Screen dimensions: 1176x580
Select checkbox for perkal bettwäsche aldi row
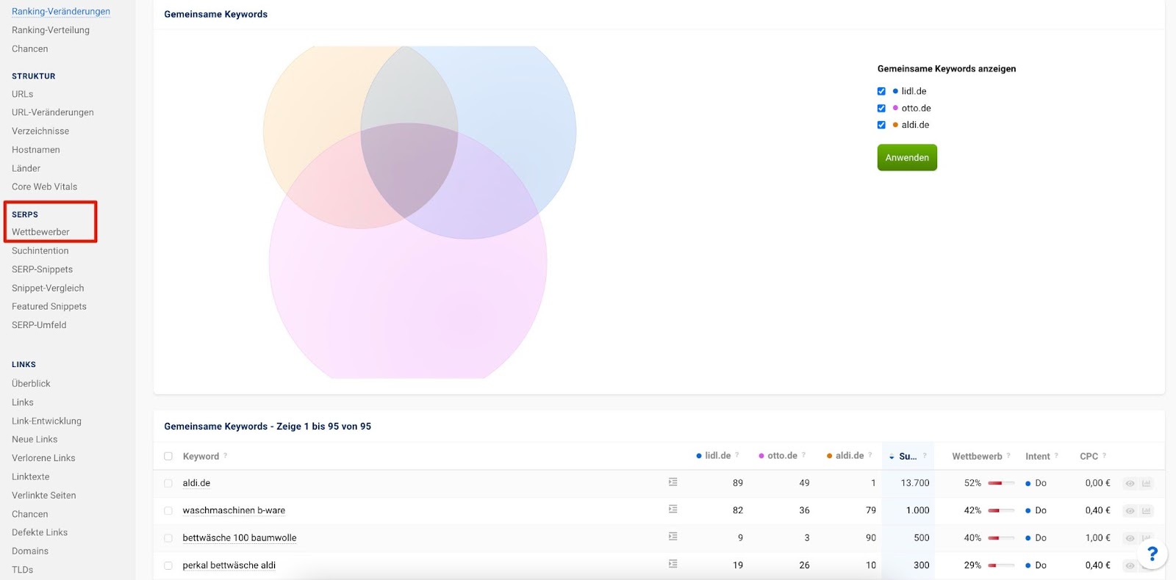[168, 565]
